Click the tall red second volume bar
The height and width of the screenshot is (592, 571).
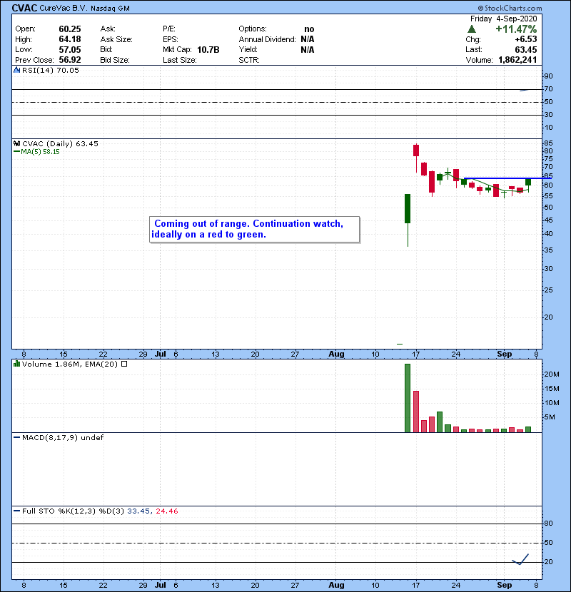[416, 412]
